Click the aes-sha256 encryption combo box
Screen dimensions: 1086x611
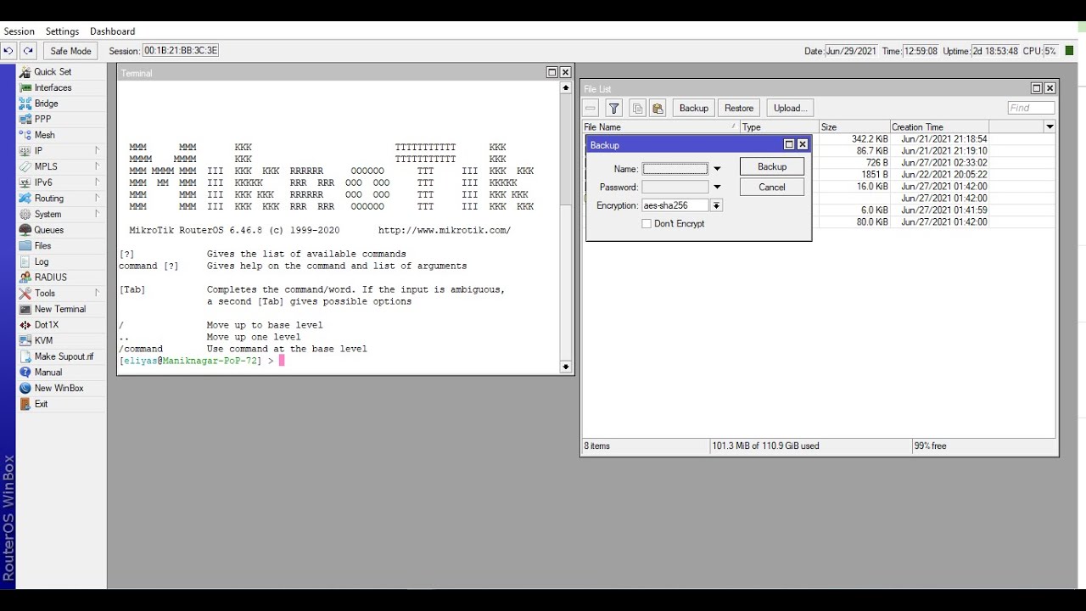675,205
